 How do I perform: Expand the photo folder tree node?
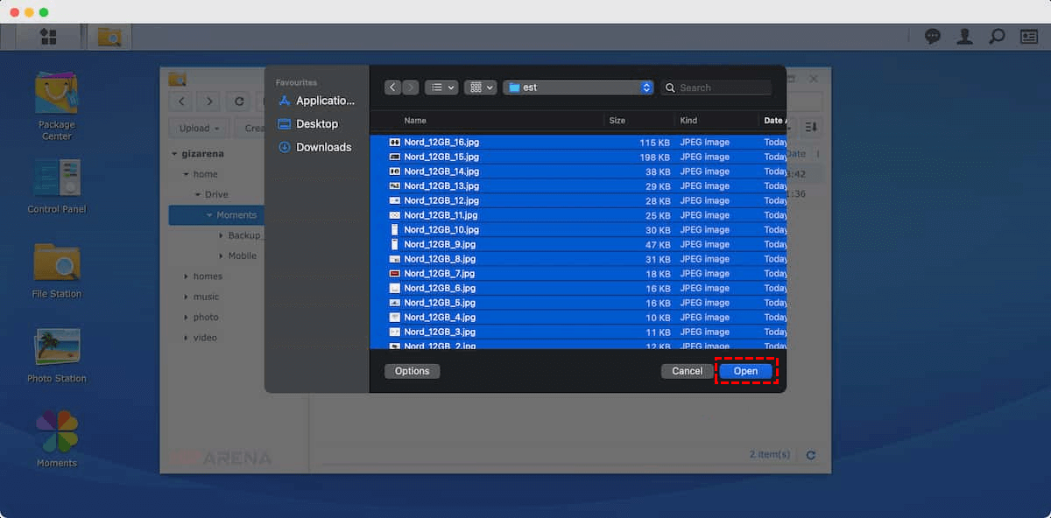point(186,317)
